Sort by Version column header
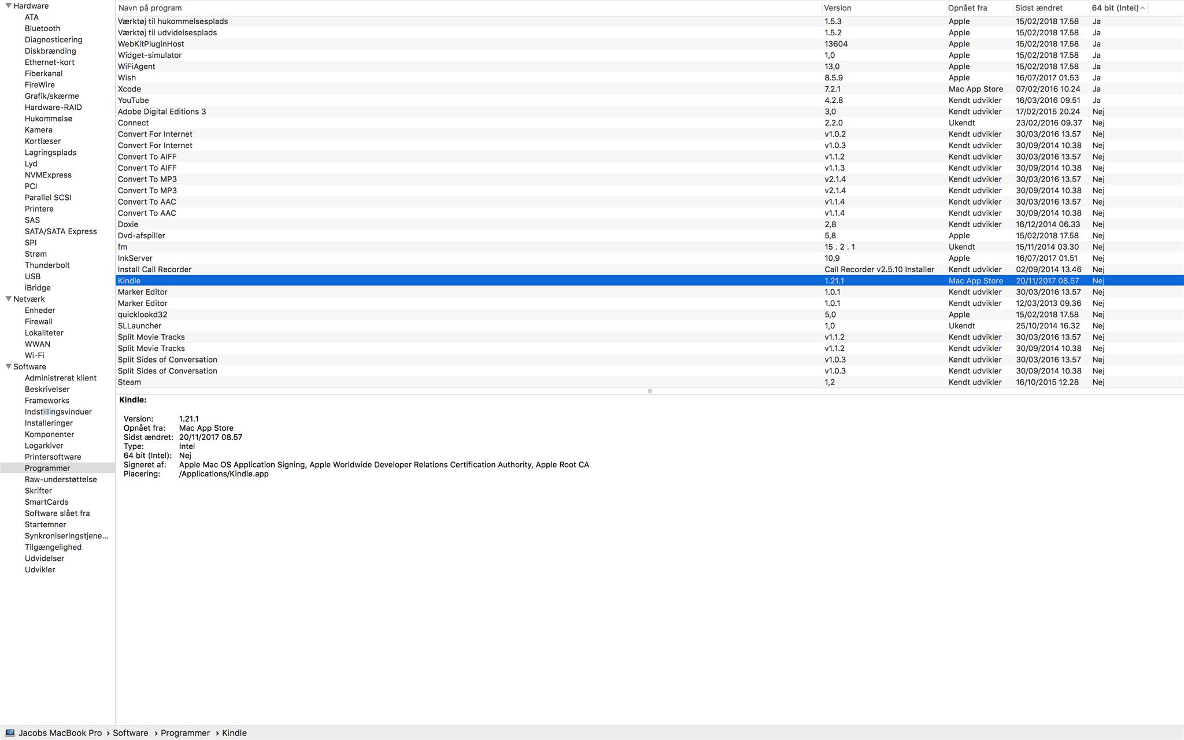This screenshot has height=740, width=1184. click(838, 8)
